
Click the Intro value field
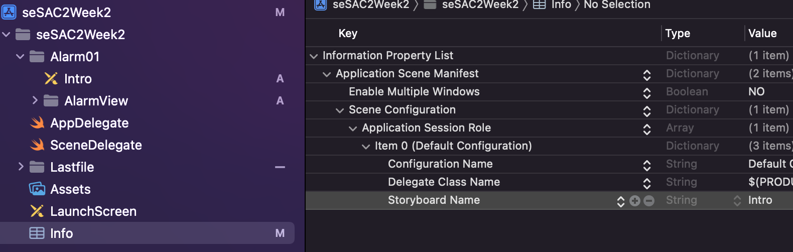(x=760, y=200)
